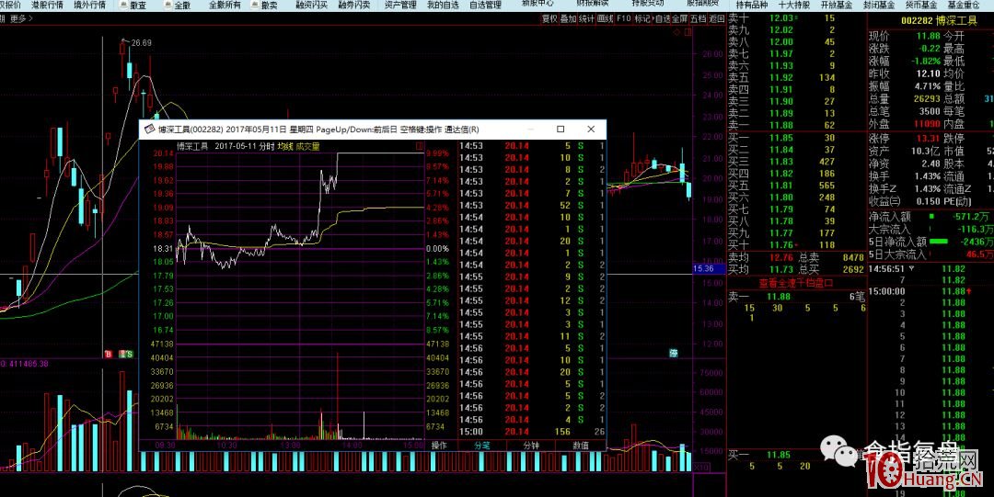Click the 9.99% label on popup axis
Screen dimensions: 994x497
tap(437, 153)
